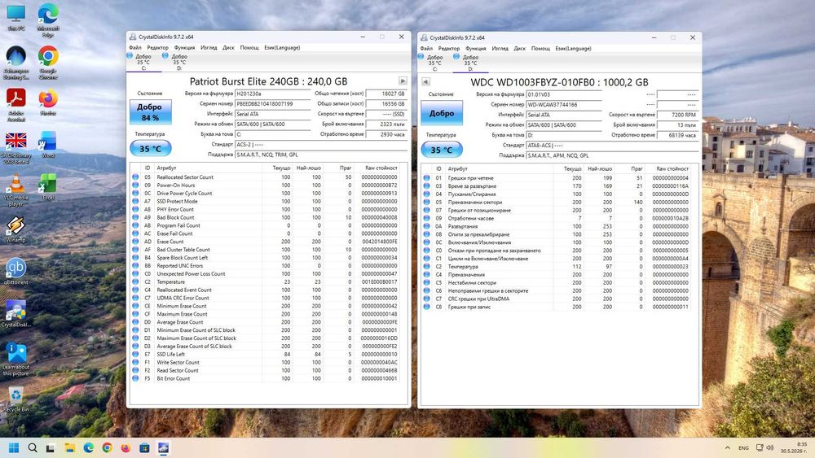Open Език(Language) menu in right WDC window
Screen dimensions: 815x458
tap(573, 48)
